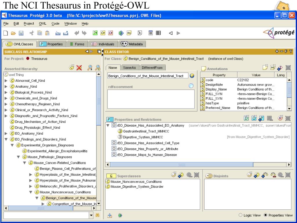The image size is (297, 223).
Task: Click create restriction R icon in Properties and Restrictions
Action: click(280, 118)
